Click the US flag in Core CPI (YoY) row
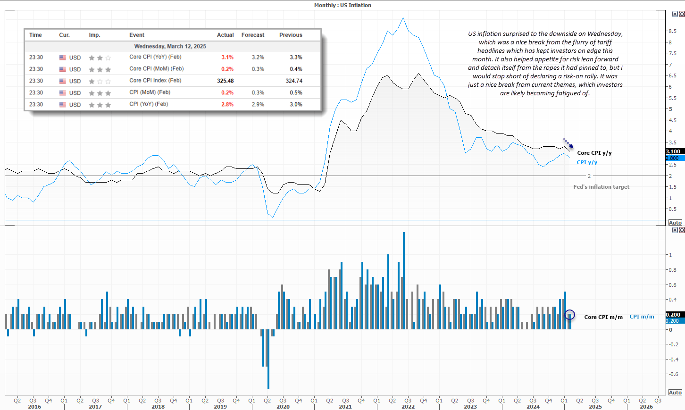Image resolution: width=685 pixels, height=410 pixels. [63, 58]
